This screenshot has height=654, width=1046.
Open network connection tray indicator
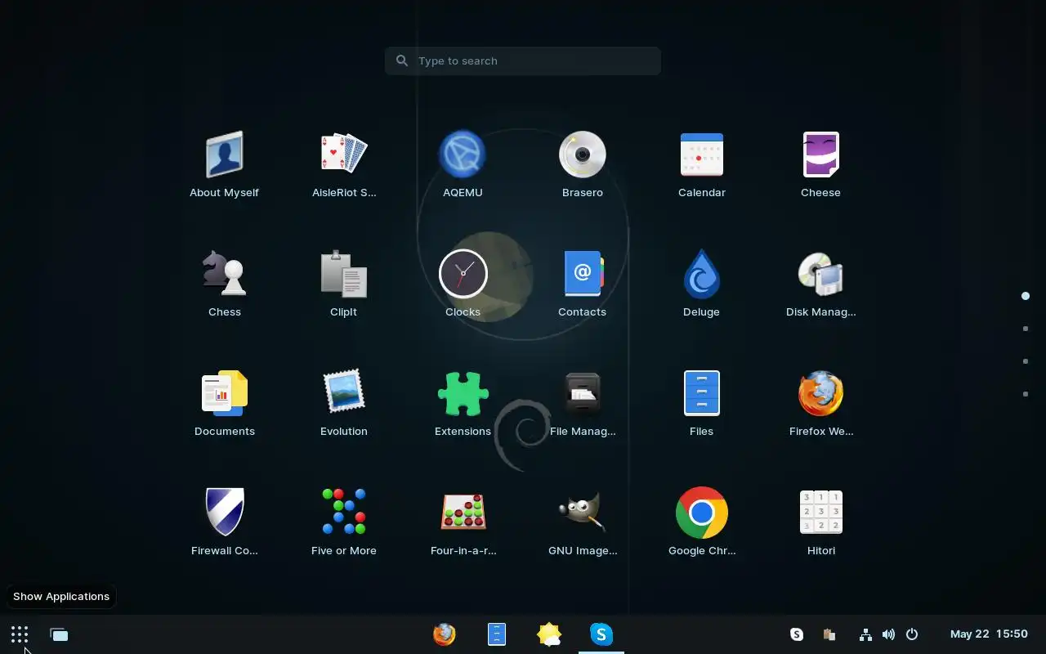[x=865, y=634]
